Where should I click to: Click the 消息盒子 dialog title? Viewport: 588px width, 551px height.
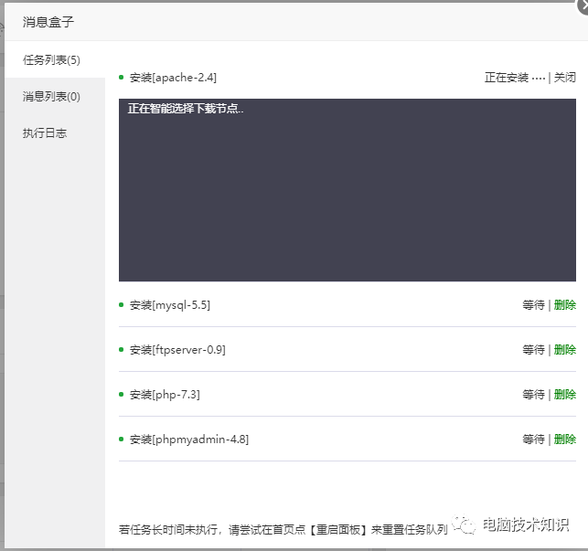point(48,22)
